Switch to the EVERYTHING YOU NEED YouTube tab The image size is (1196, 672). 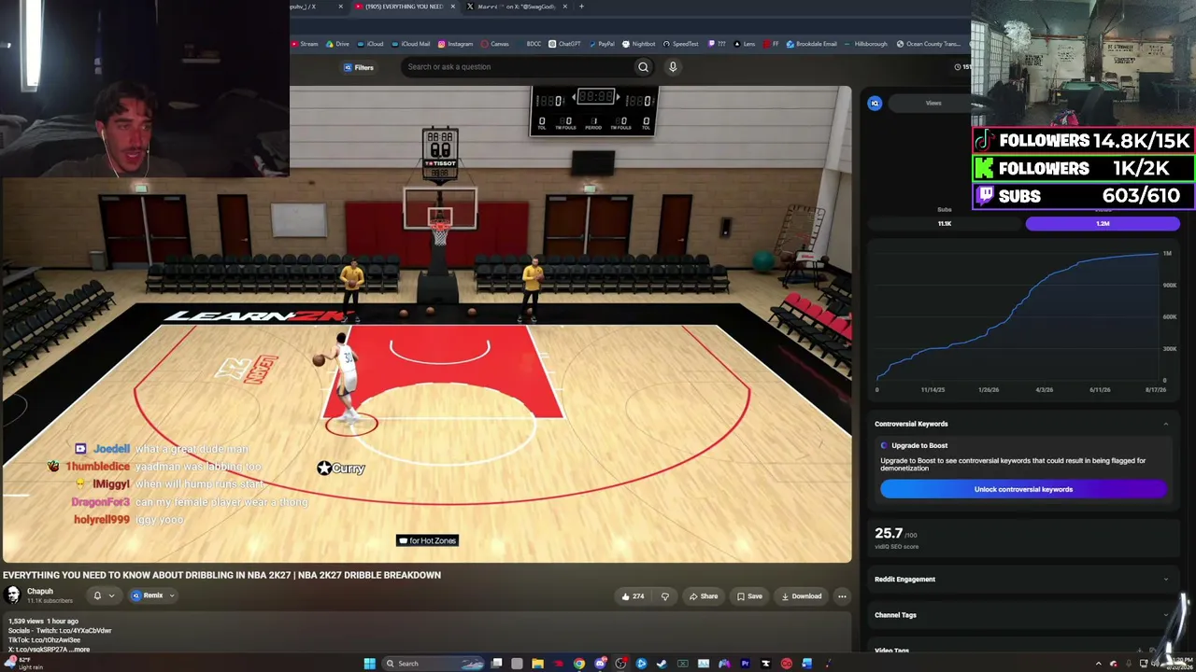(x=404, y=7)
